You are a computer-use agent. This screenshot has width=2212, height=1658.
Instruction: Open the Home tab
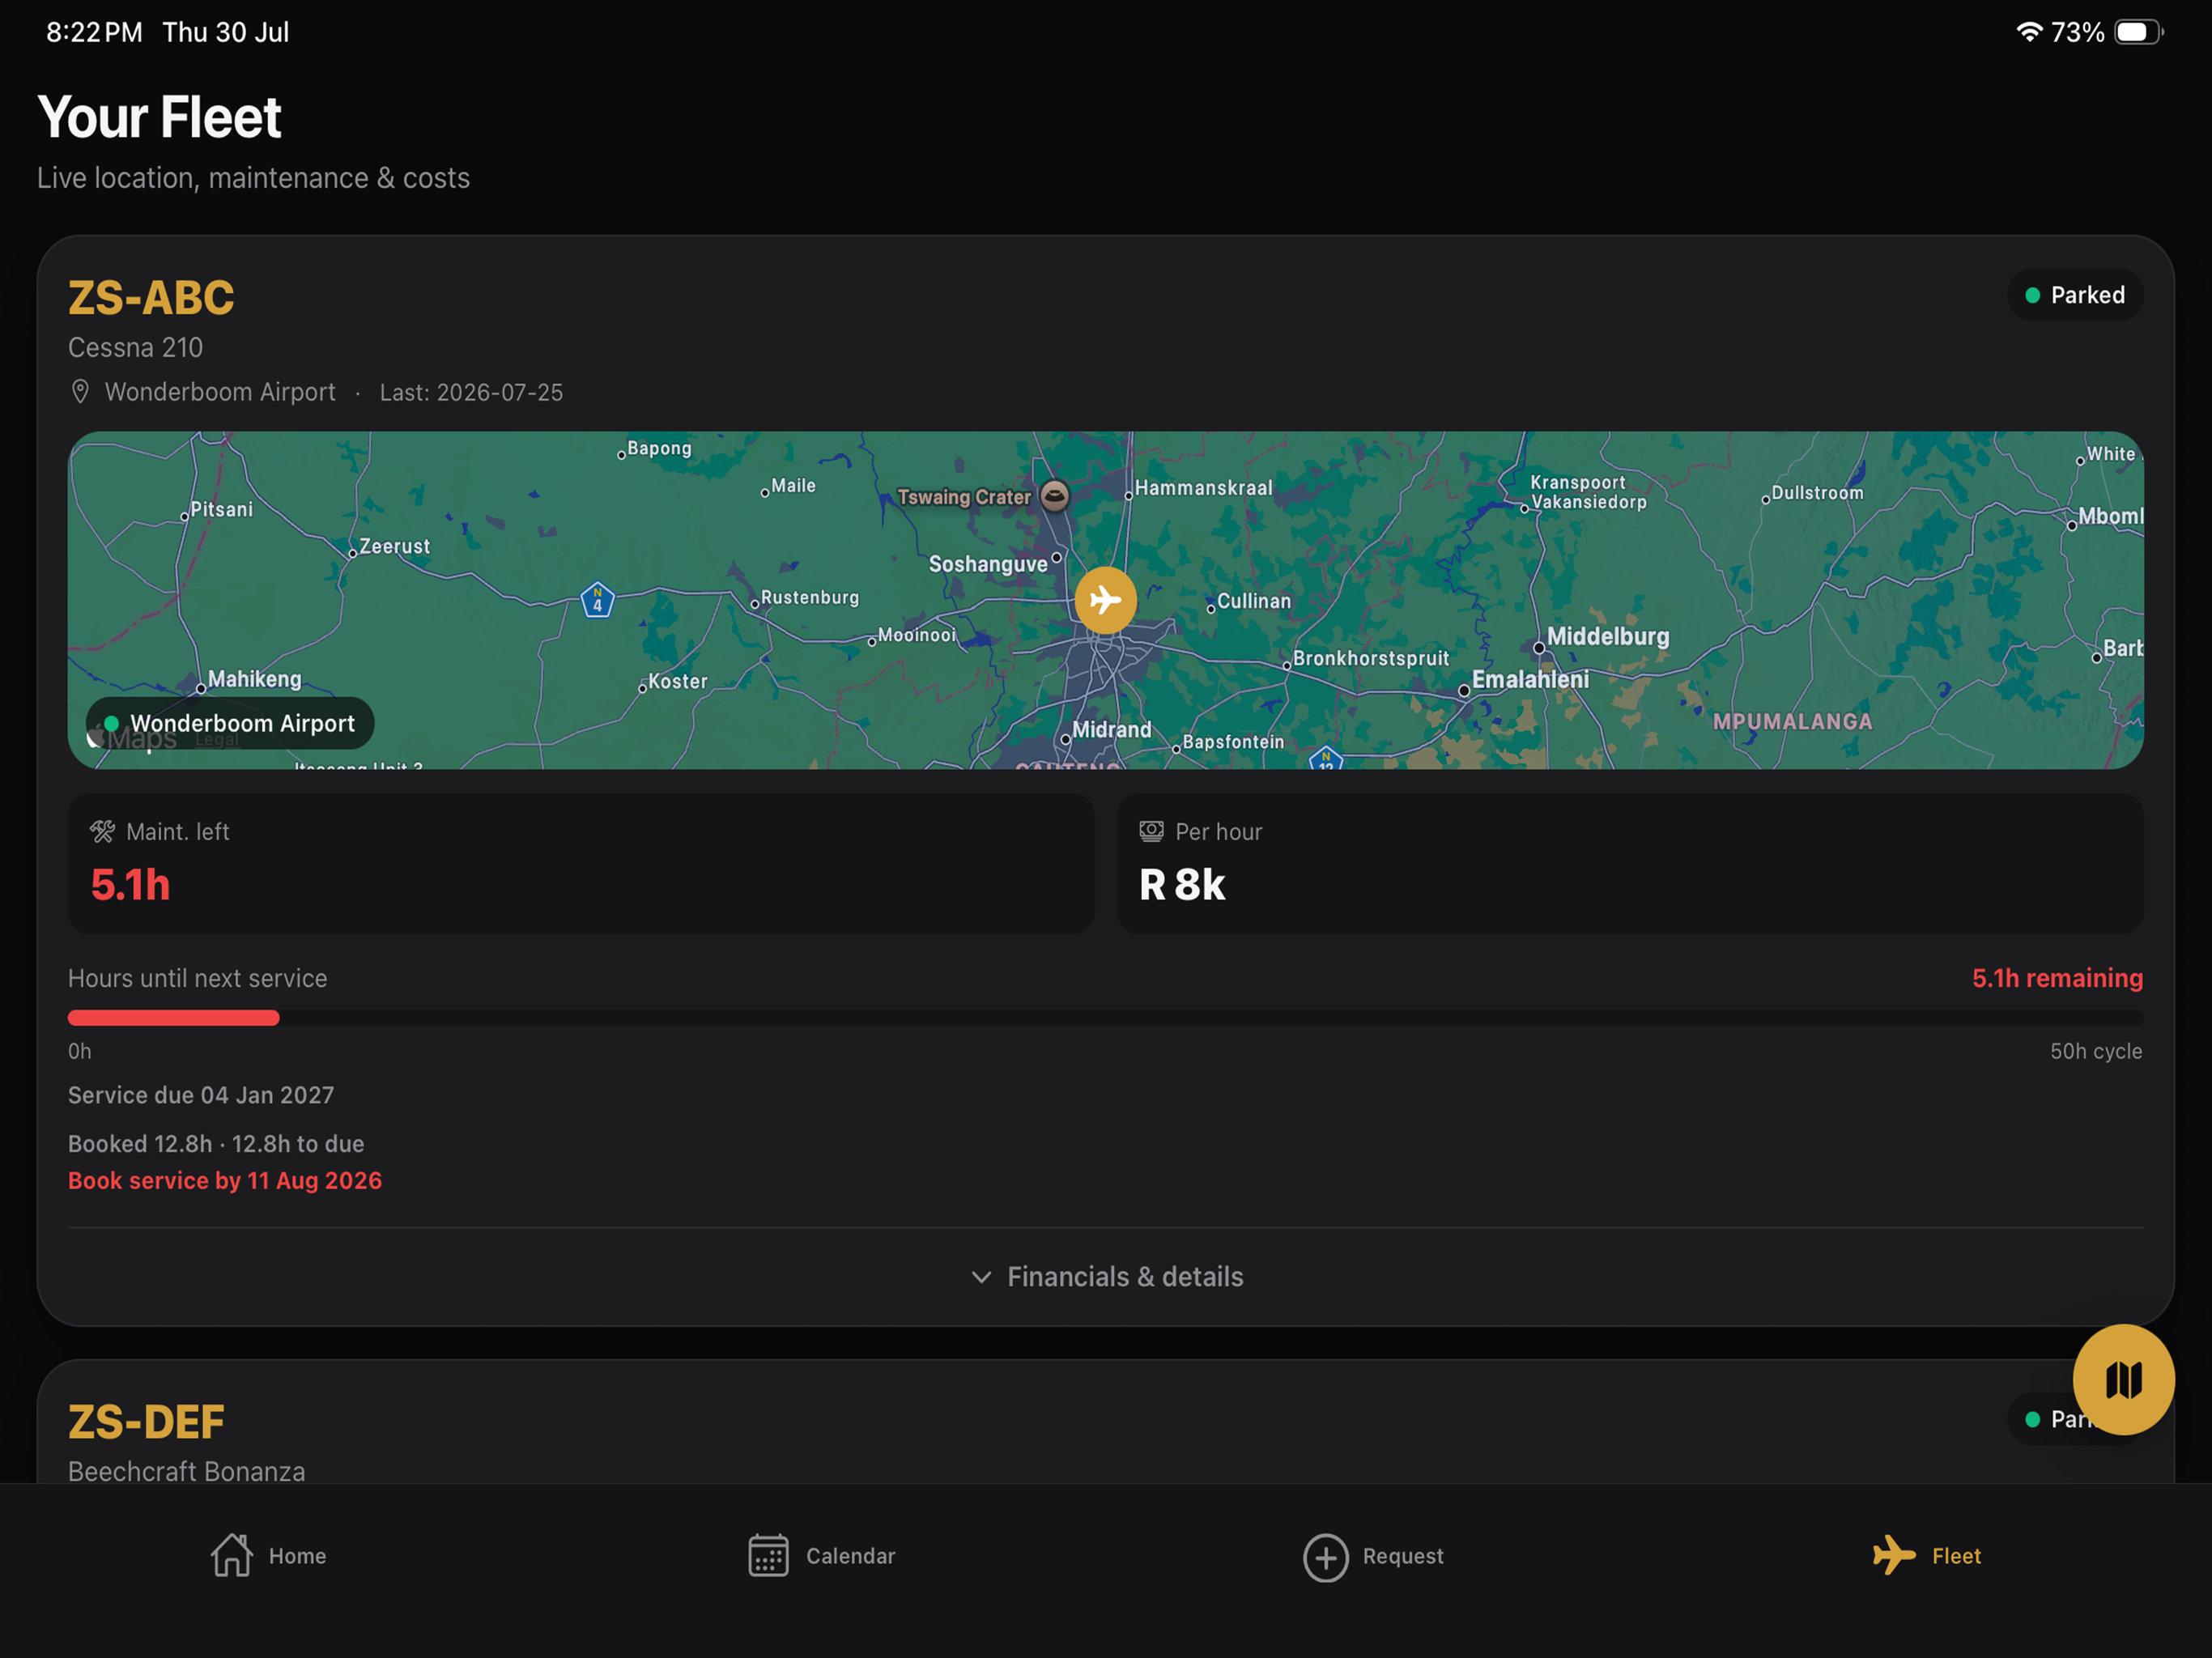point(268,1555)
